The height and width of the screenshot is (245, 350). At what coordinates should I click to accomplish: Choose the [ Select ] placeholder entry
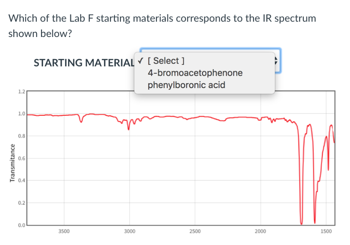tap(166, 61)
